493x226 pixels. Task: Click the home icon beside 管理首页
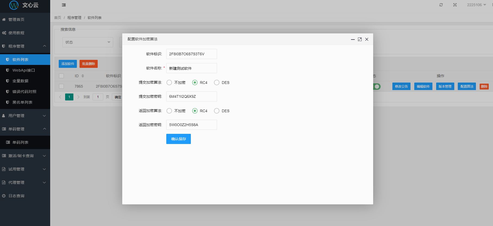click(4, 20)
